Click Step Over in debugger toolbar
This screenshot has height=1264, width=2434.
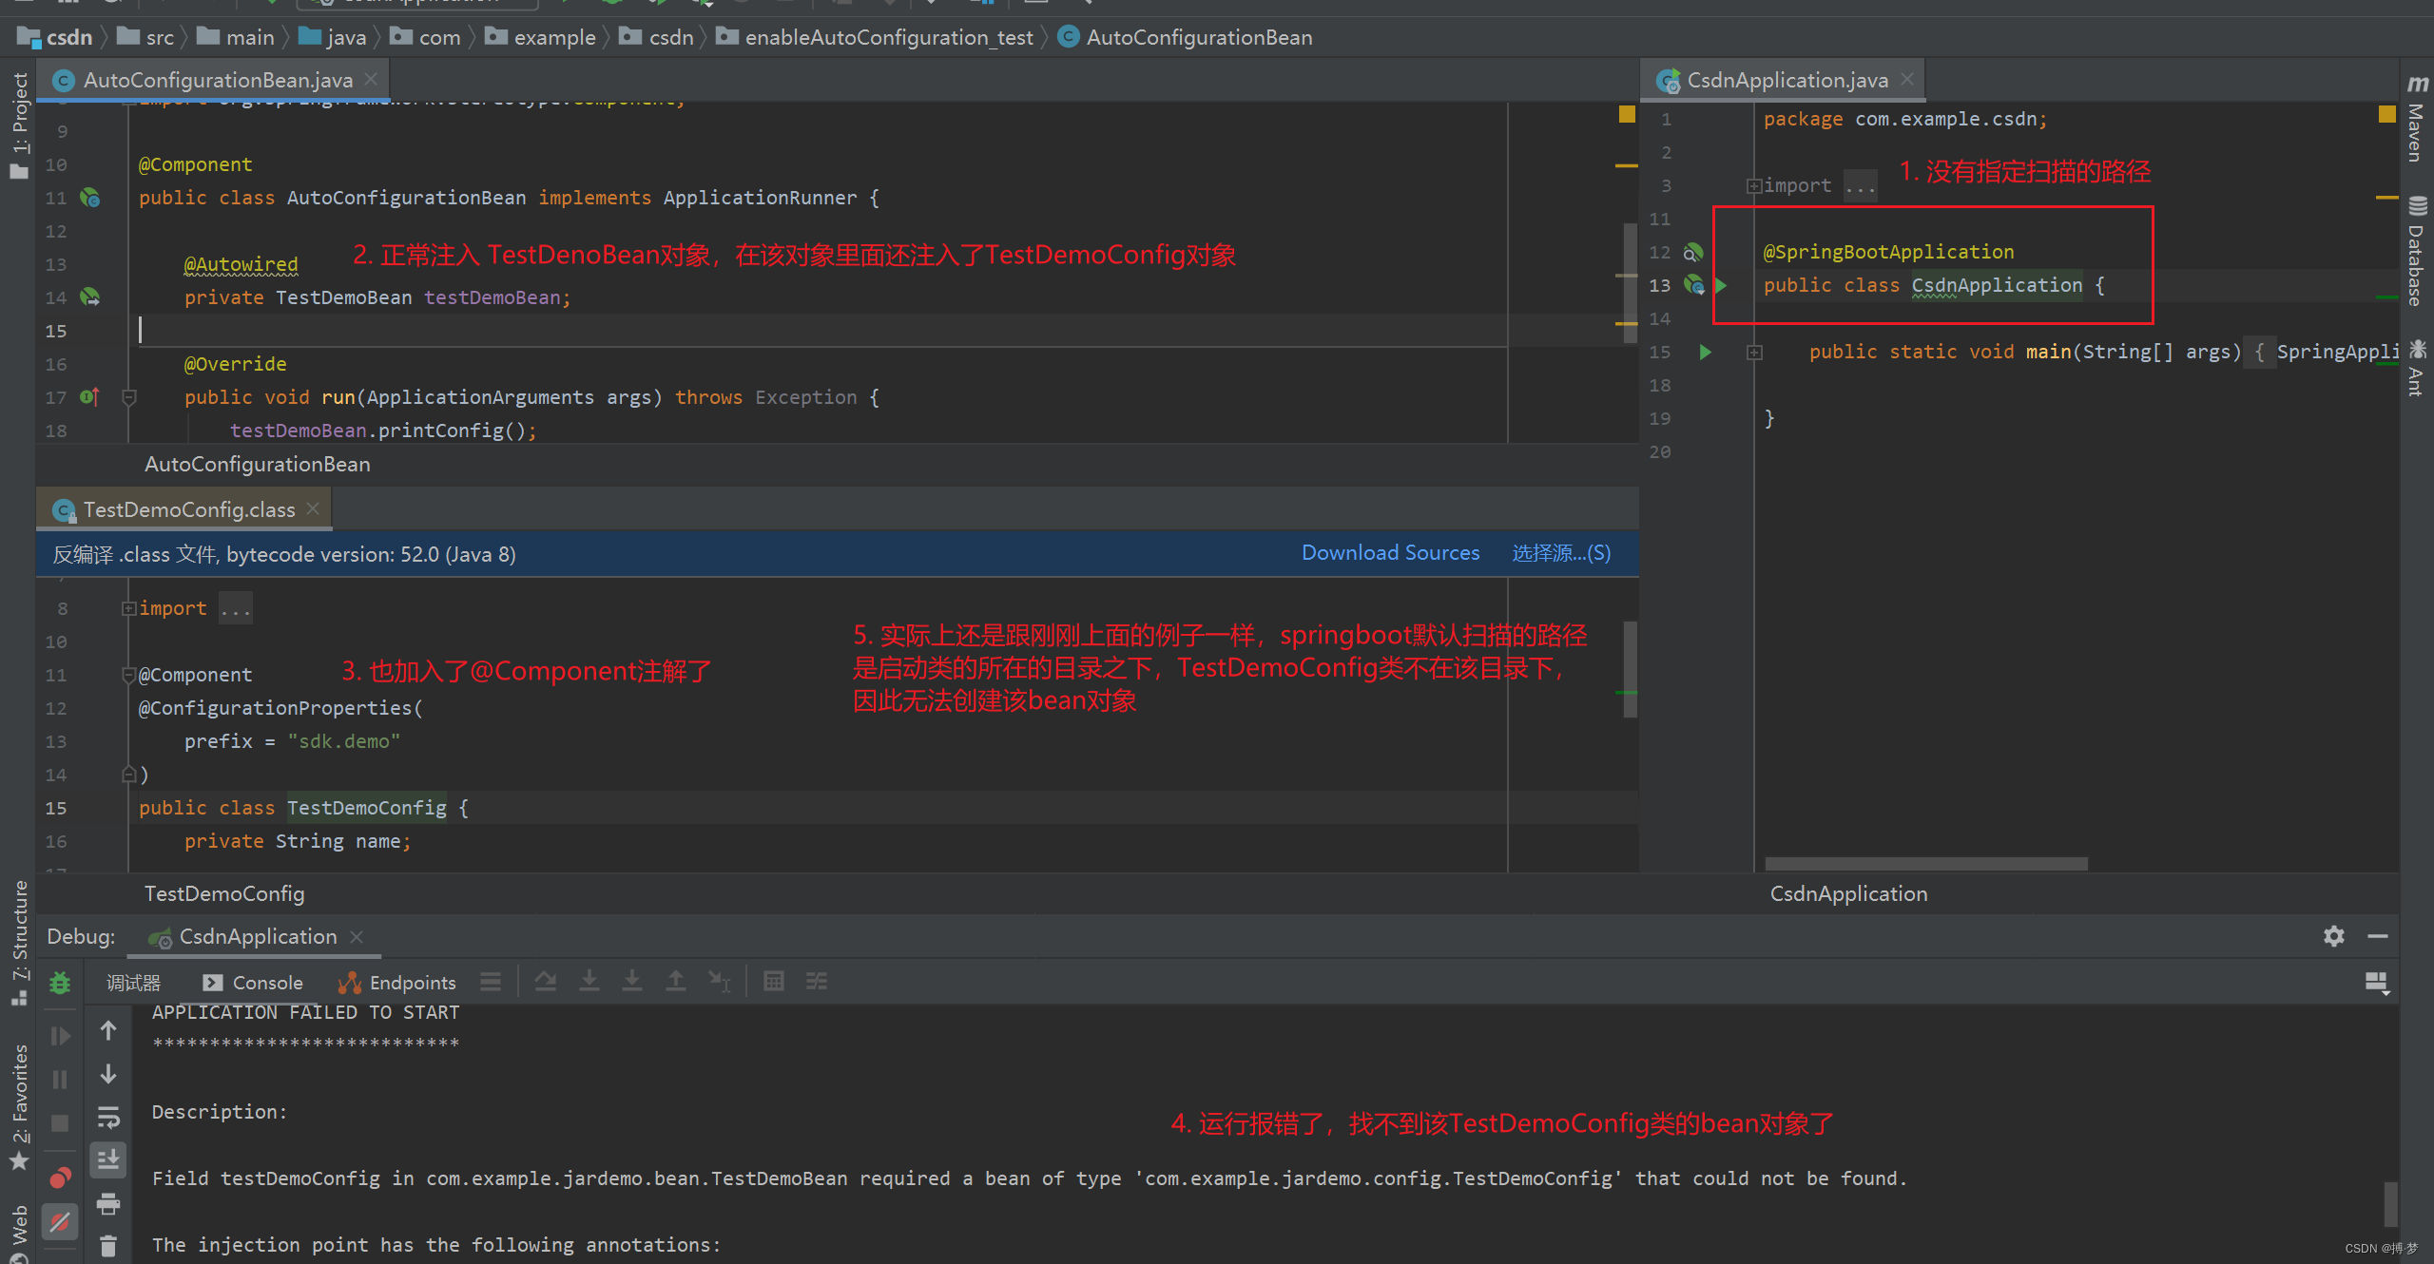(x=546, y=982)
